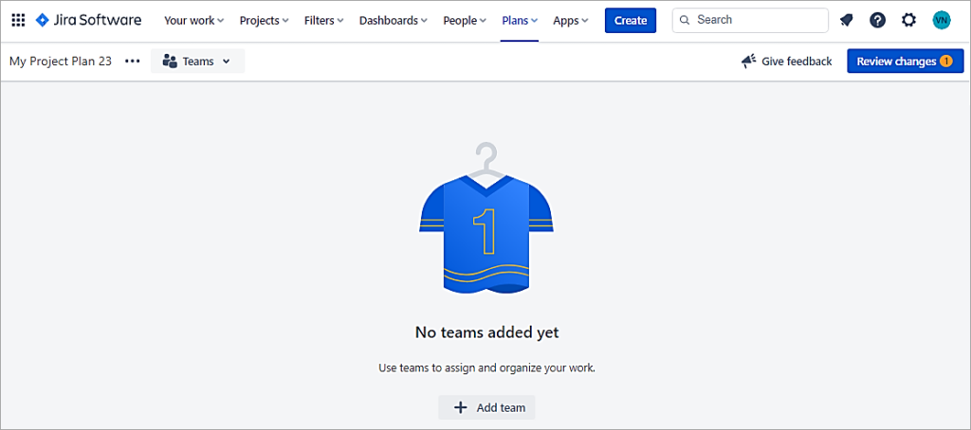Viewport: 971px width, 430px height.
Task: Click the My Project Plan 23 title
Action: (x=61, y=62)
